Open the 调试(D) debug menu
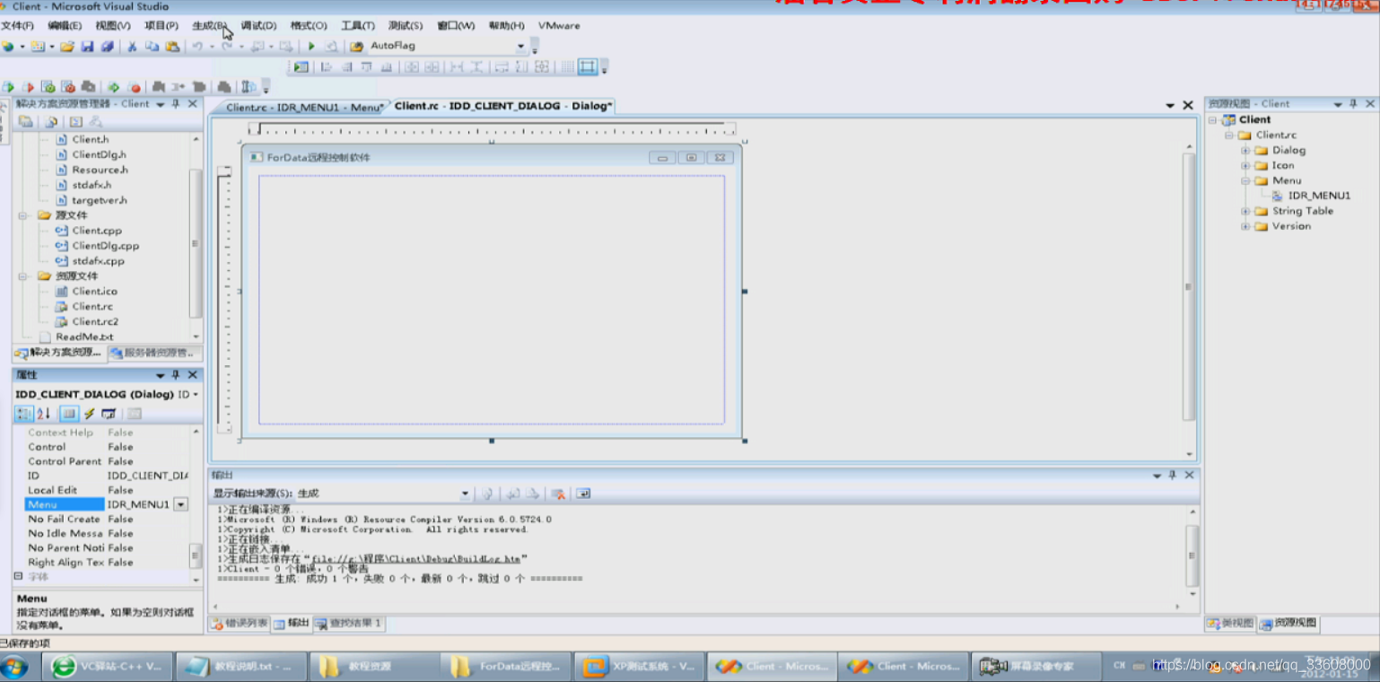The height and width of the screenshot is (682, 1380). coord(258,25)
